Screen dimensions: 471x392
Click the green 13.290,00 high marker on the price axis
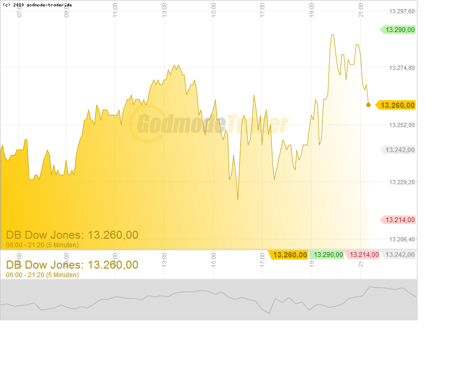click(x=398, y=30)
